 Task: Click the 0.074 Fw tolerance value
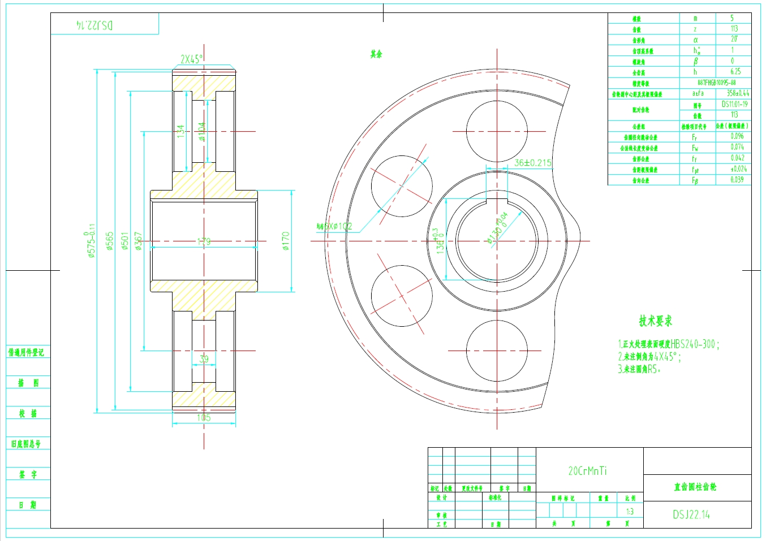click(x=737, y=147)
